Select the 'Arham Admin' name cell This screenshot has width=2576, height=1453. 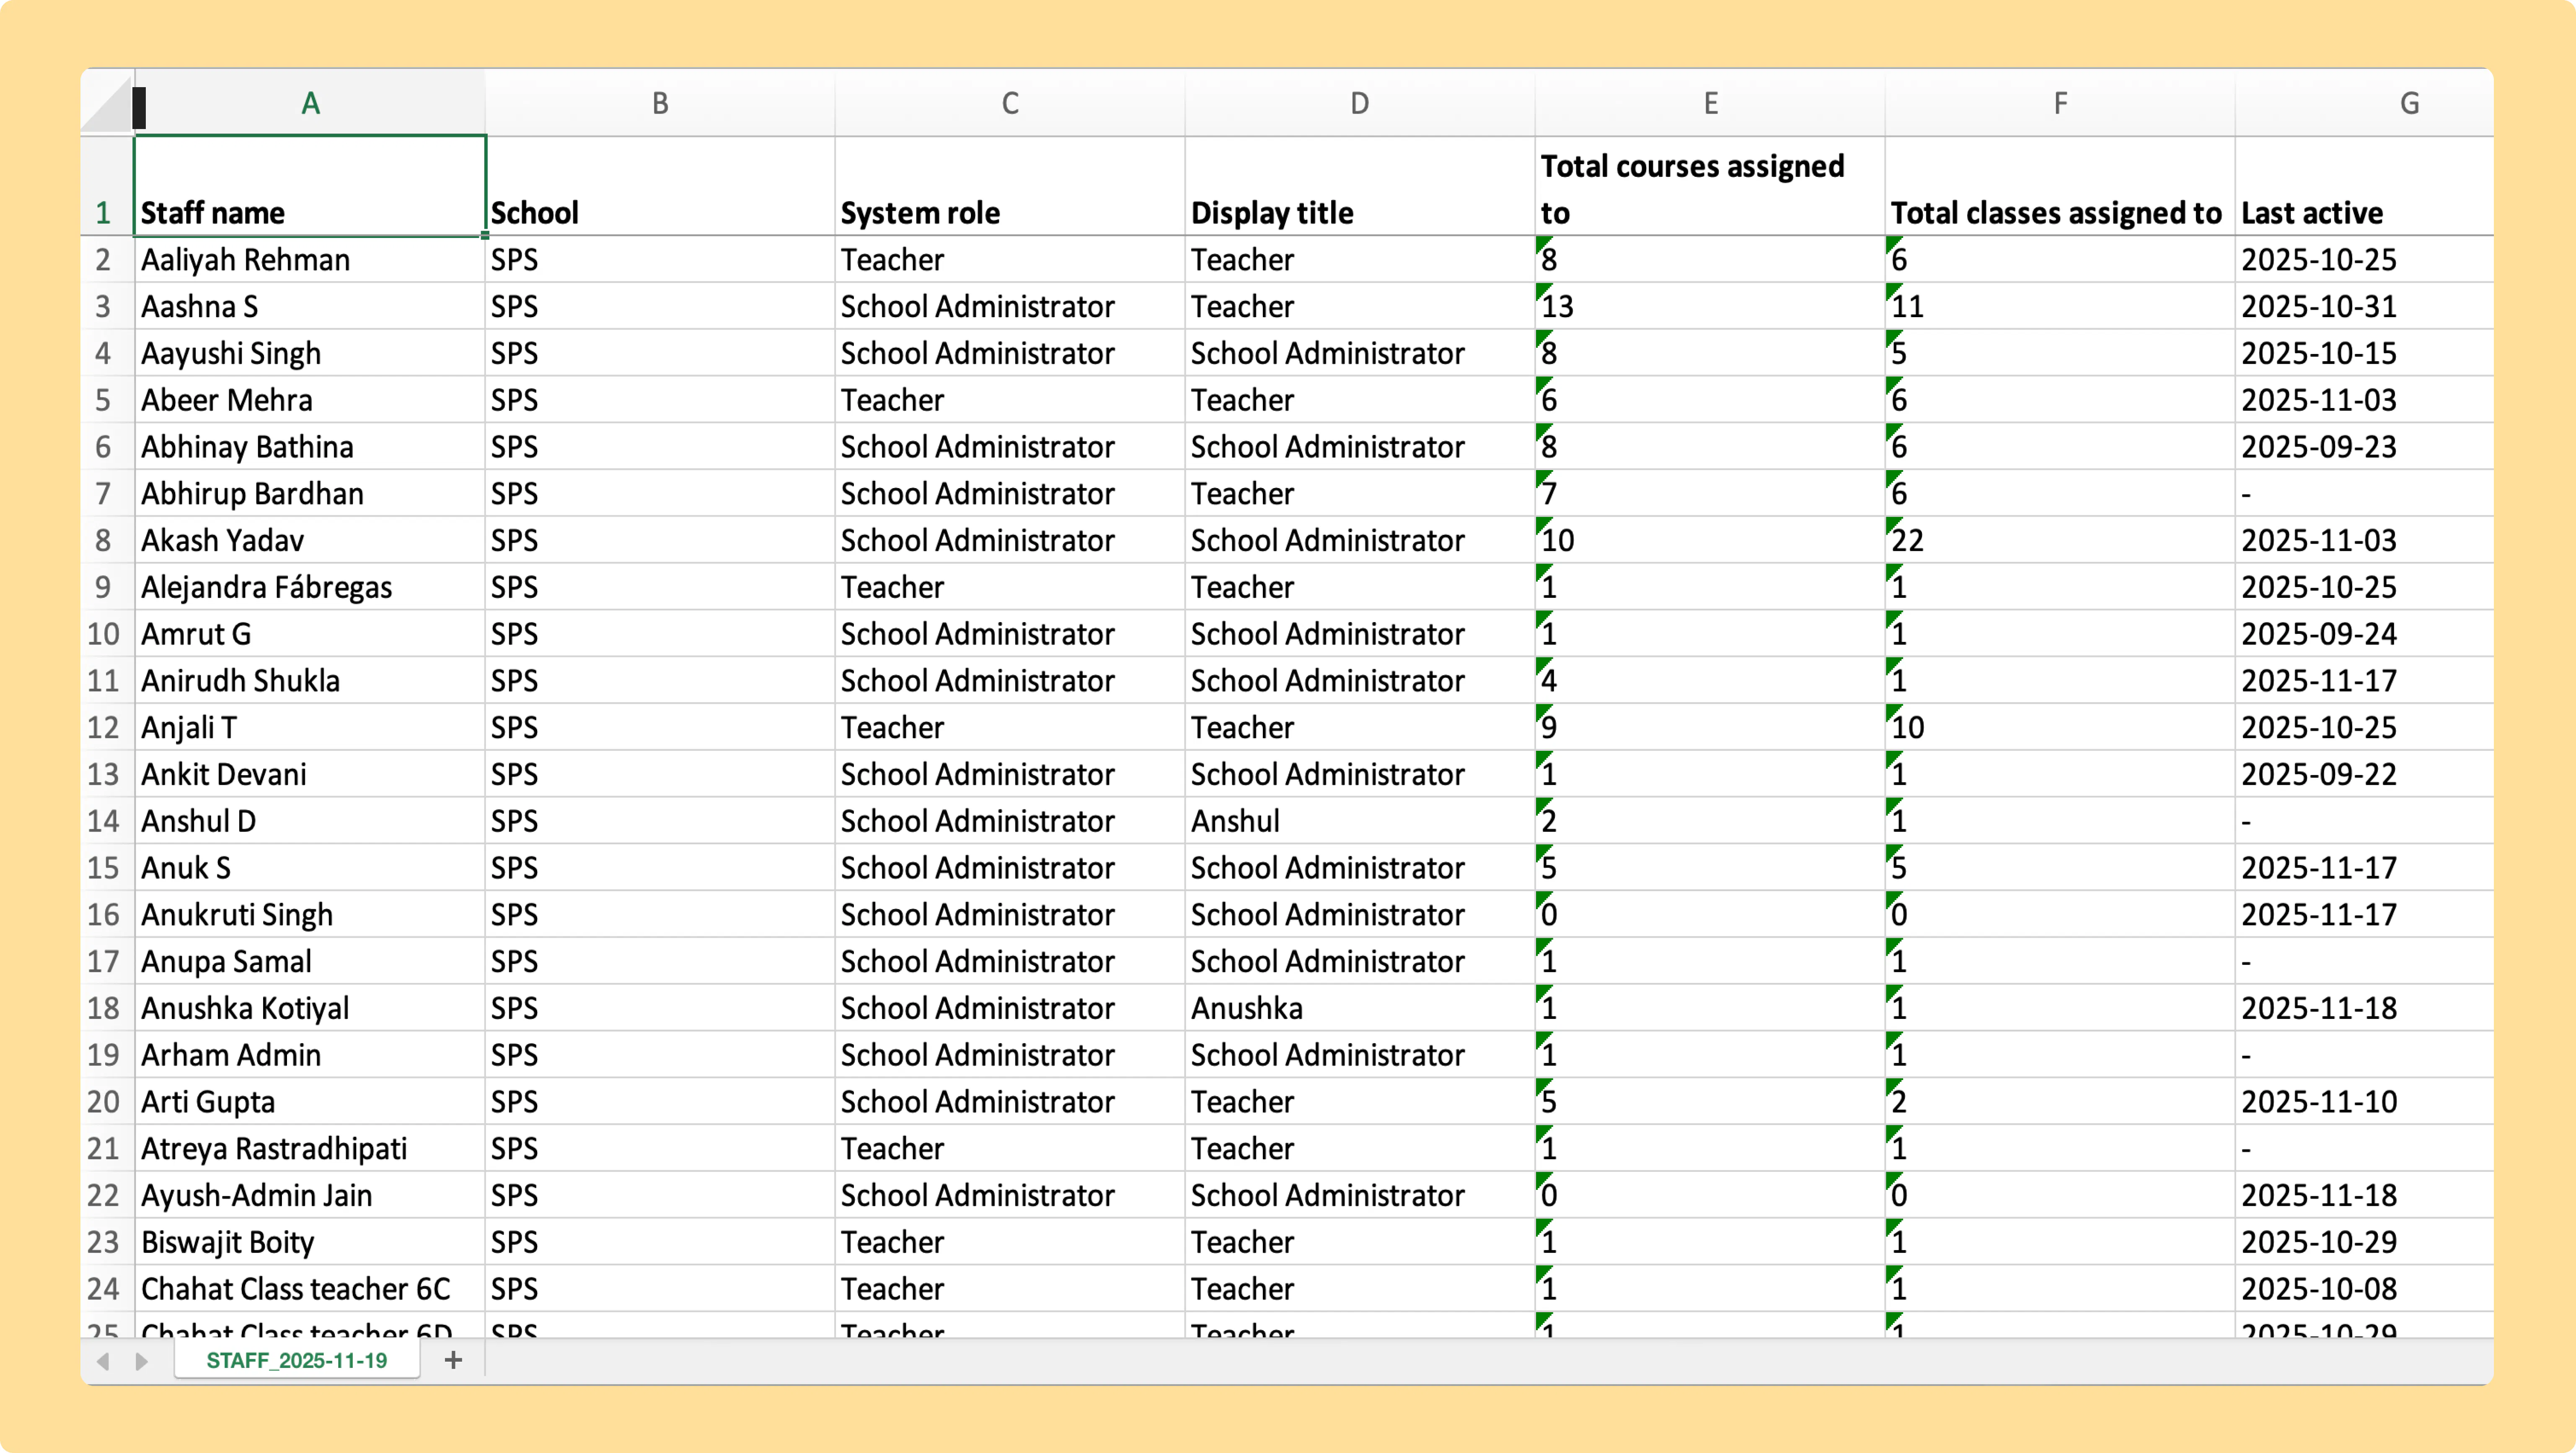[x=310, y=1054]
